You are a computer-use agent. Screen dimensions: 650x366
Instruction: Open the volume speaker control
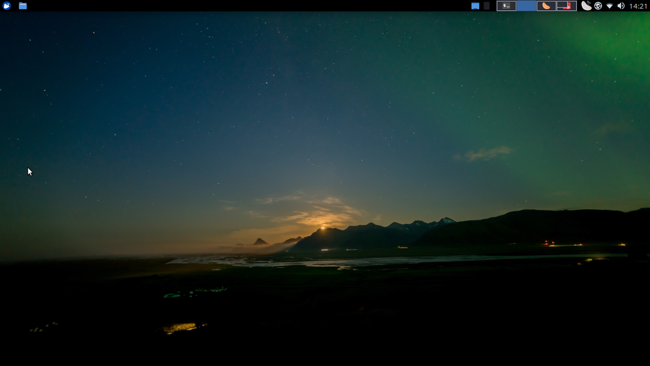[x=621, y=6]
